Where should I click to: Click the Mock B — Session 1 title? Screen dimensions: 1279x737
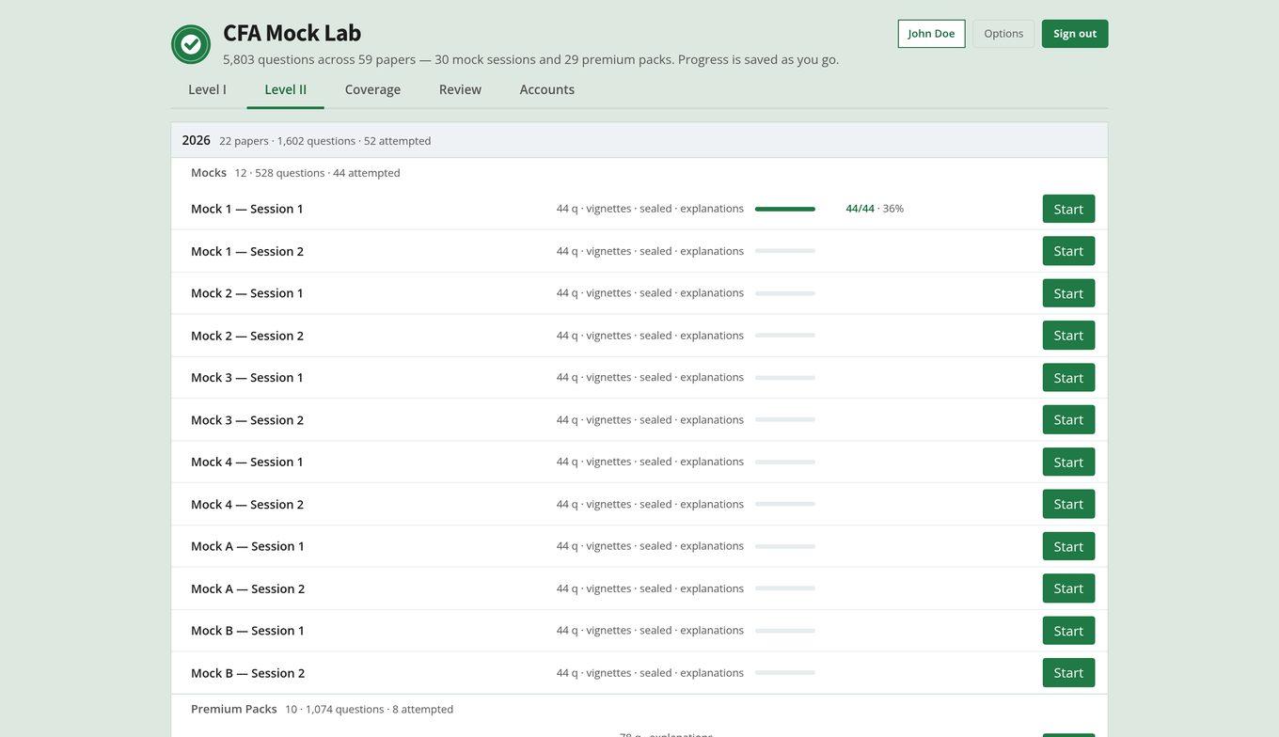tap(248, 631)
